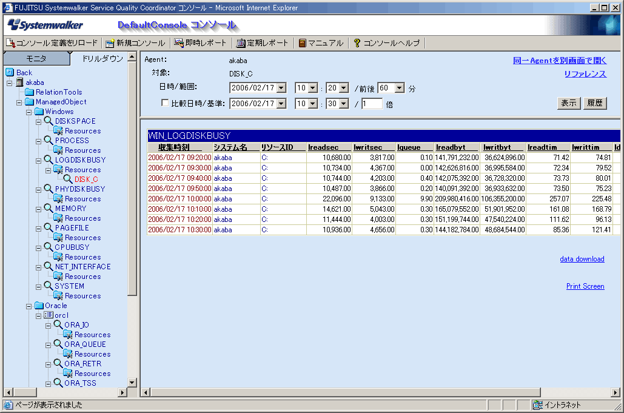Open 定期レポート from toolbar
624x413 pixels.
tap(262, 43)
